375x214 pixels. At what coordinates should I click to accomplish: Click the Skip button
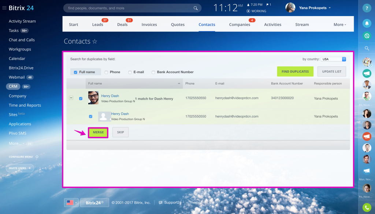120,133
